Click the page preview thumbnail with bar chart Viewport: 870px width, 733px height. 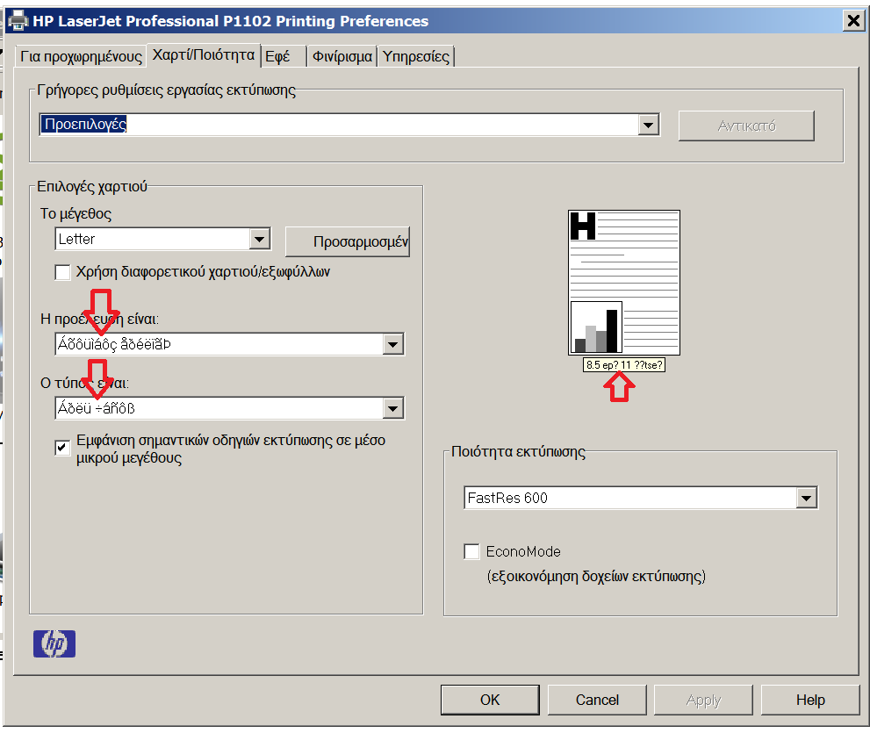point(623,281)
